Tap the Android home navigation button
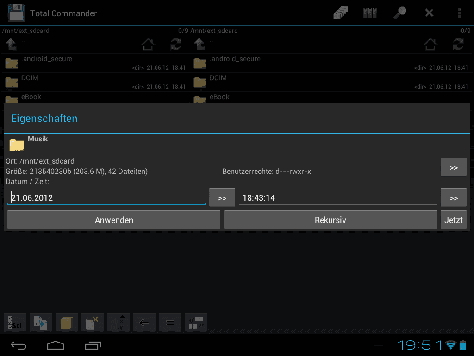474x356 pixels. point(56,345)
